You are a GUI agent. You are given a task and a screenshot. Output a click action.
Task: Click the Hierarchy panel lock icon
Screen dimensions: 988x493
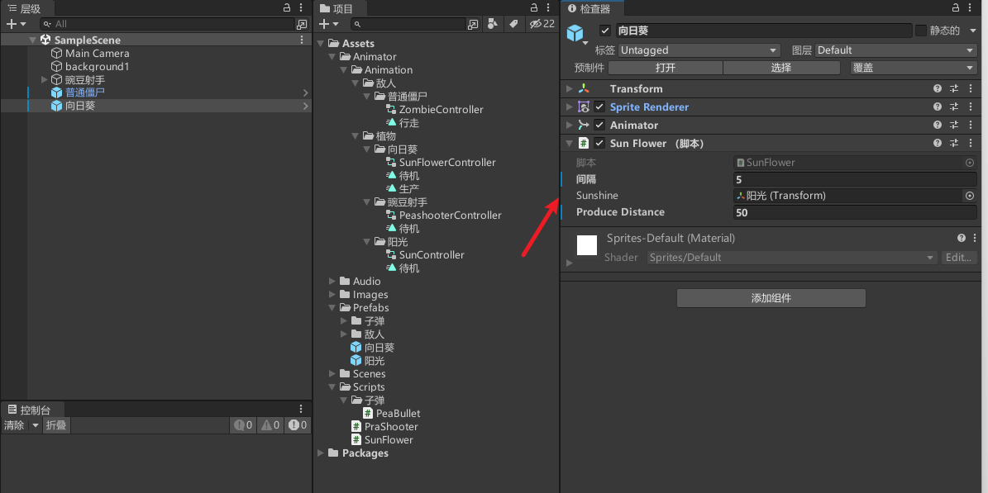point(288,7)
